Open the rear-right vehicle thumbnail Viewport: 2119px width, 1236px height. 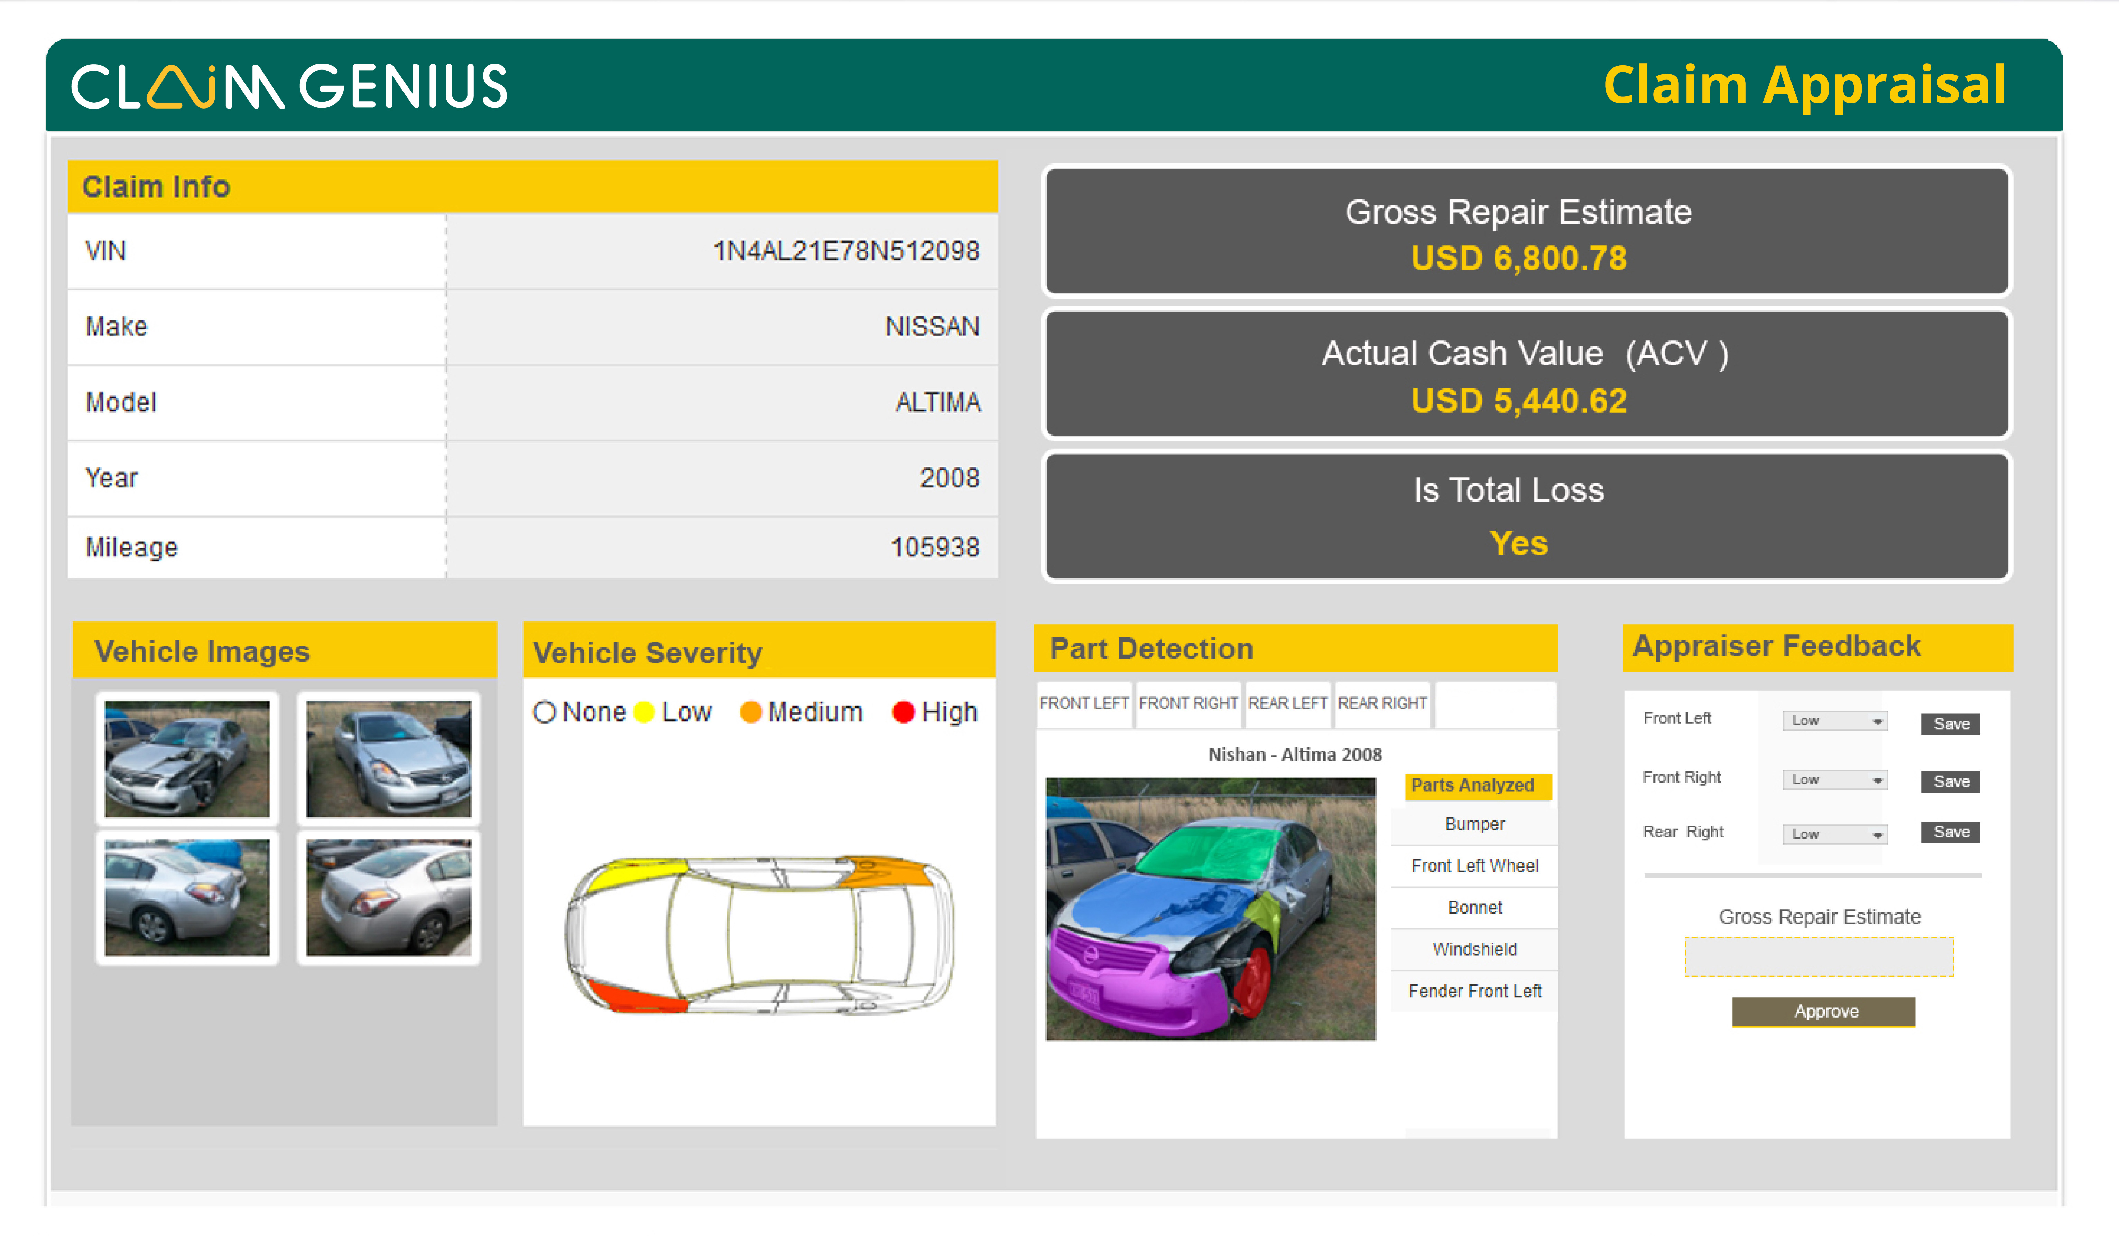pyautogui.click(x=388, y=897)
